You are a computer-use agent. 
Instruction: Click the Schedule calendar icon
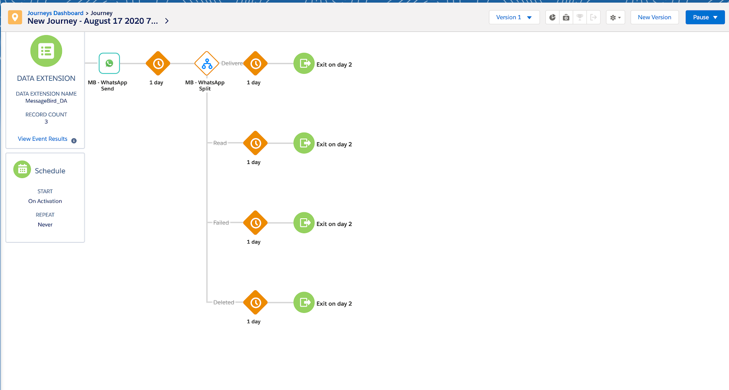click(x=22, y=169)
